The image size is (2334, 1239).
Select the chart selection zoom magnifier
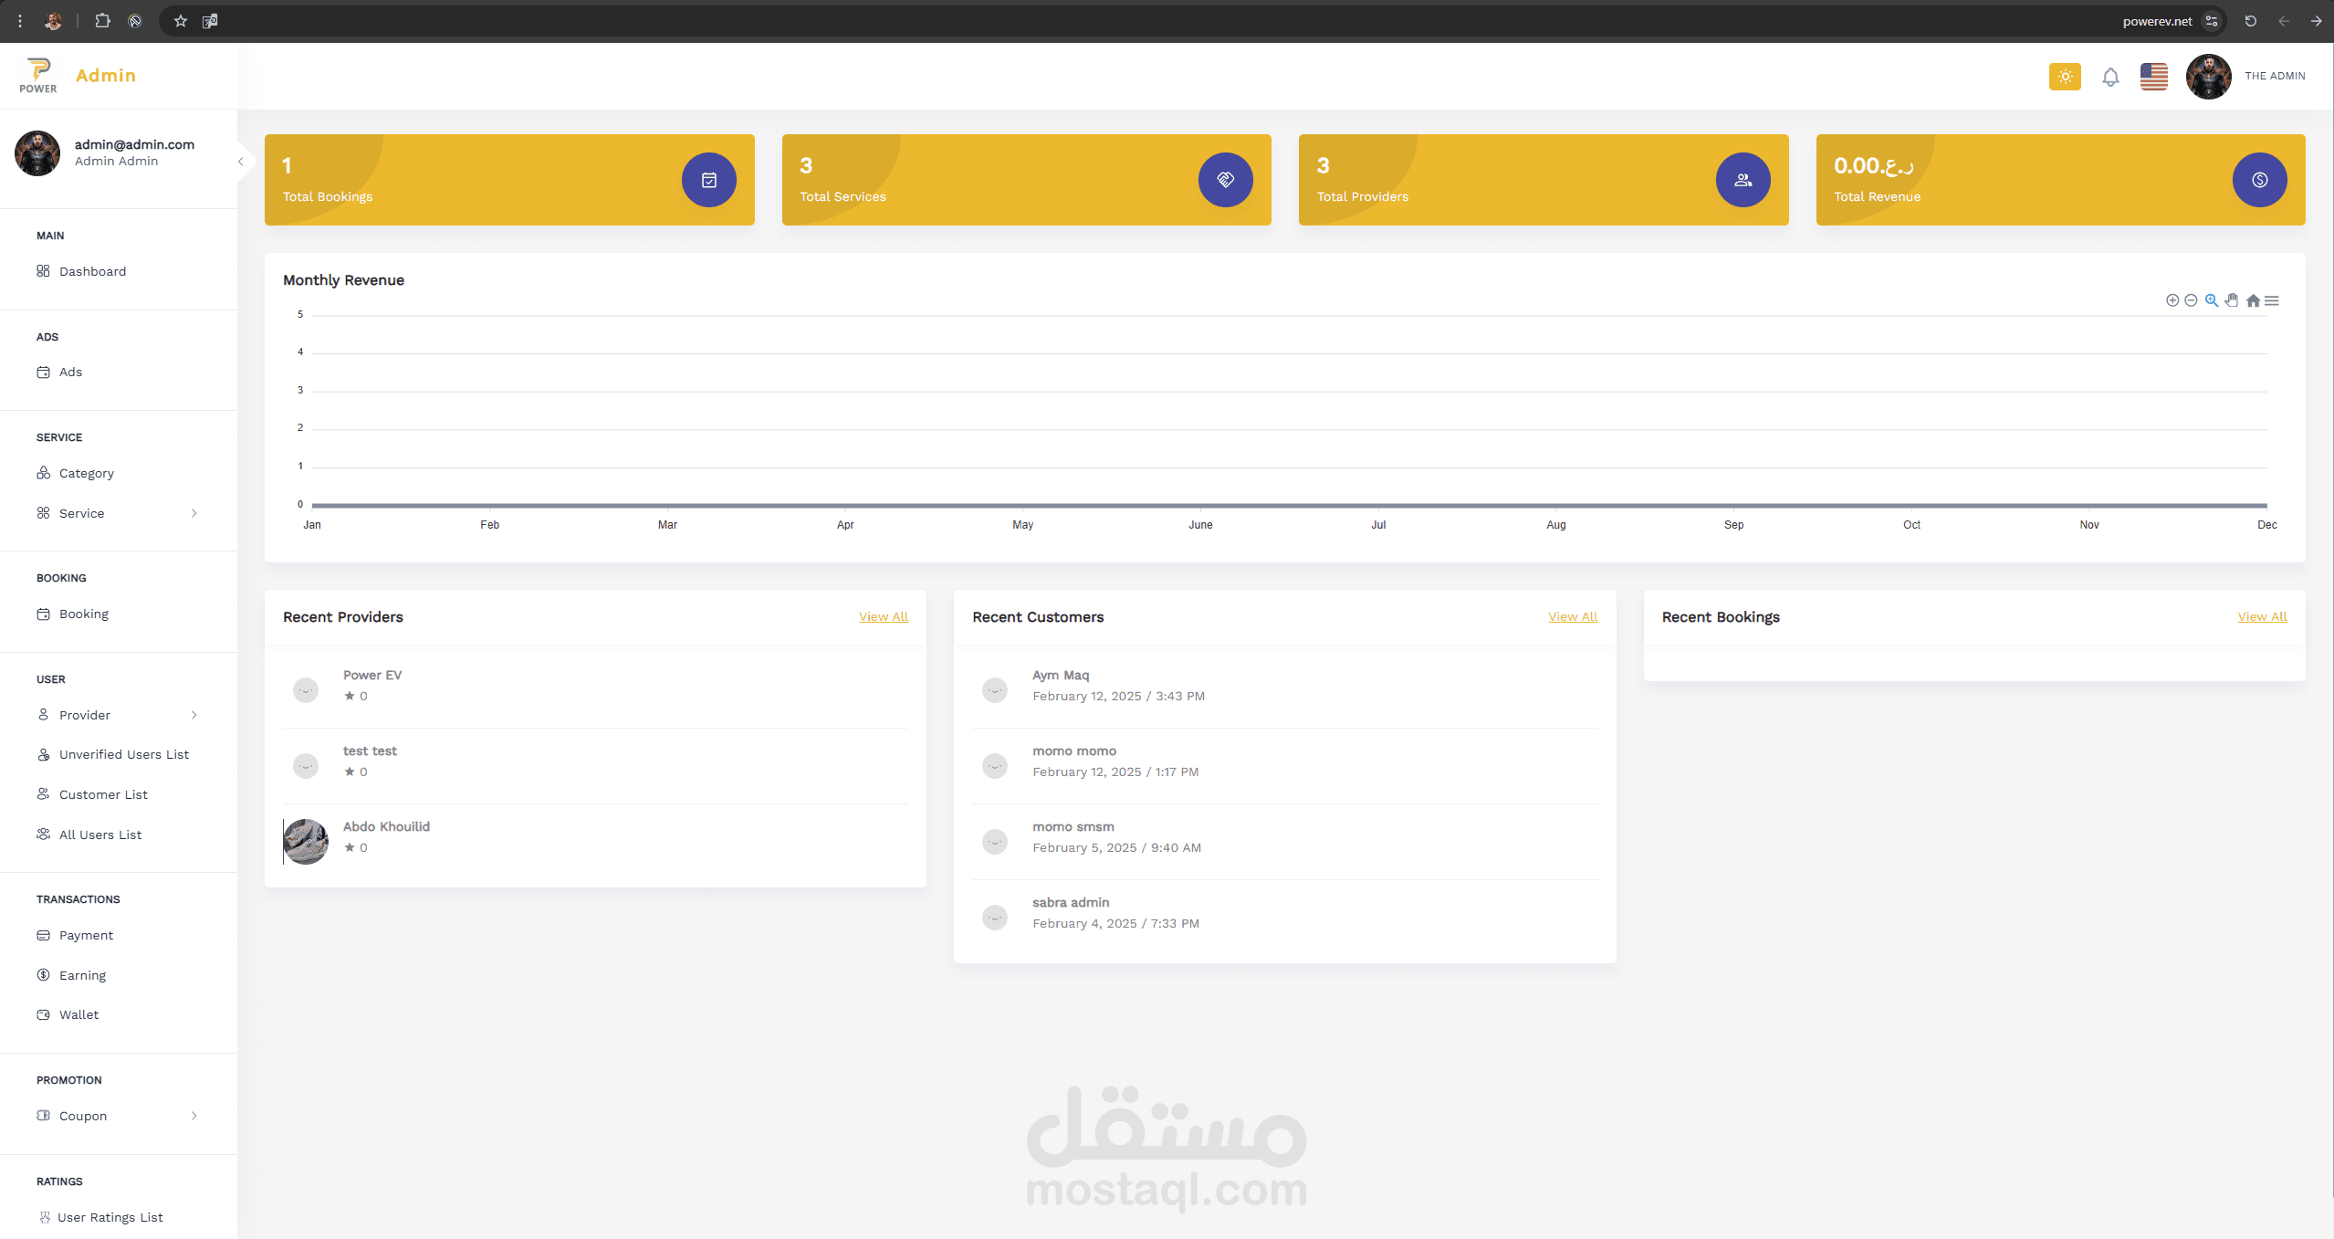point(2212,300)
